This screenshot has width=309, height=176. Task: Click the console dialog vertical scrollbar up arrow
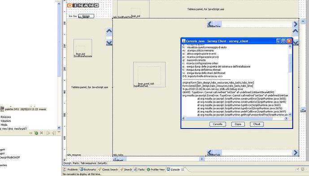[290, 47]
